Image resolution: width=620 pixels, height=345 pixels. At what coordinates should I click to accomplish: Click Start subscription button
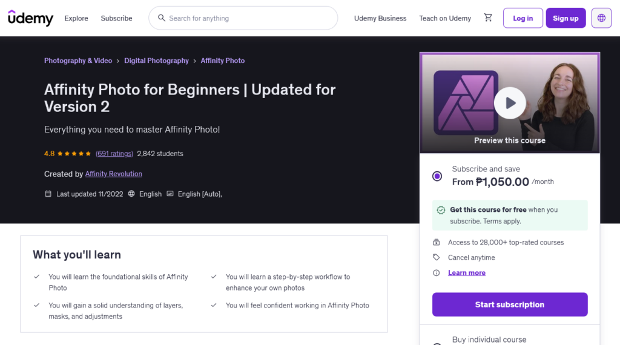tap(510, 304)
